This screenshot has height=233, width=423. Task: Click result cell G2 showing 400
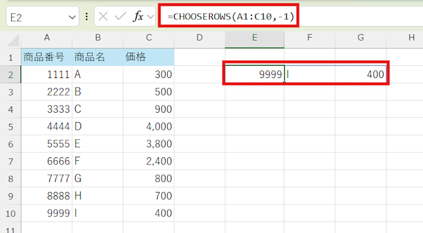point(361,75)
